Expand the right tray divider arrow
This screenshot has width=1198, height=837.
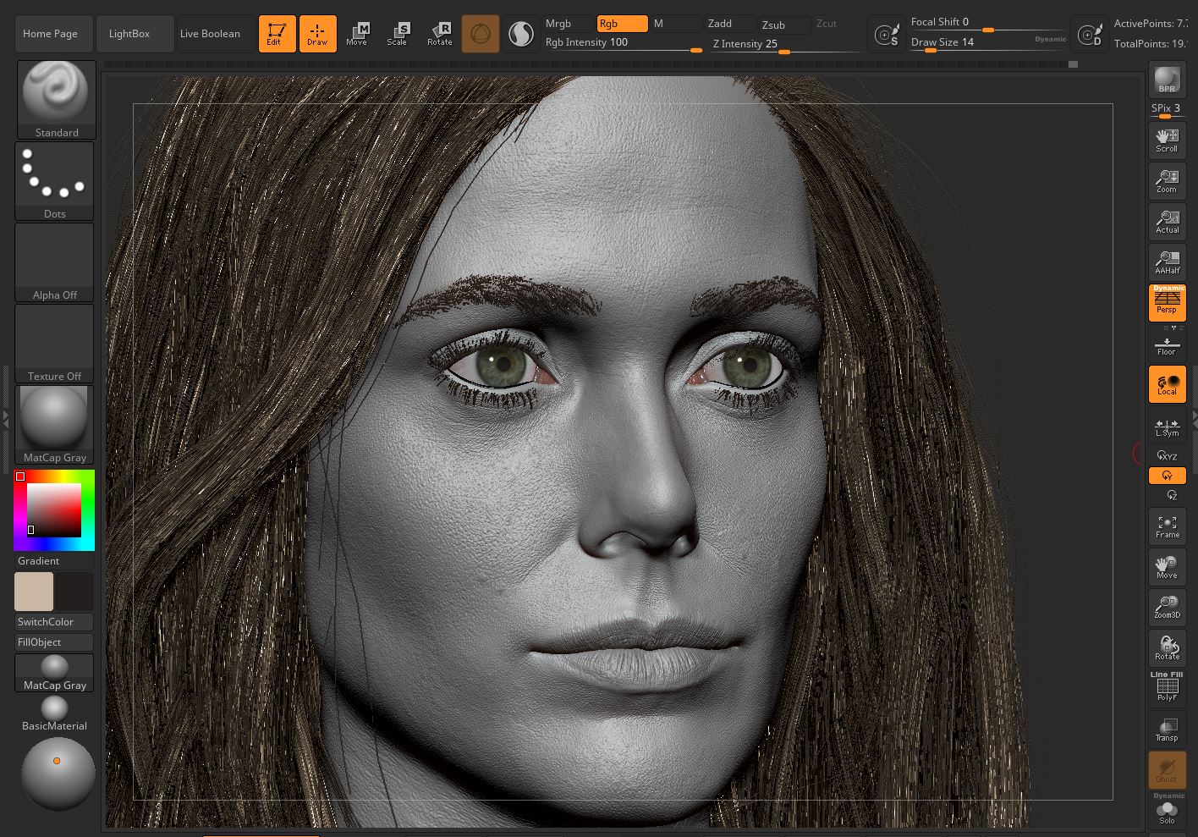(1194, 418)
